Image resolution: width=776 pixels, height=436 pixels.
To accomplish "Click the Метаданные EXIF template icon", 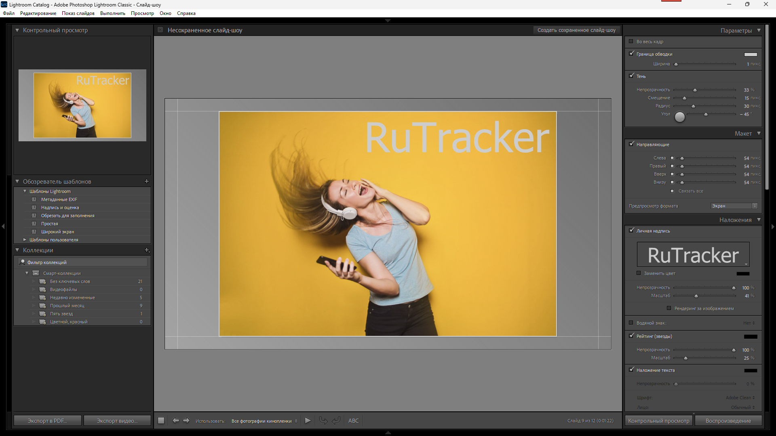I will [x=34, y=199].
